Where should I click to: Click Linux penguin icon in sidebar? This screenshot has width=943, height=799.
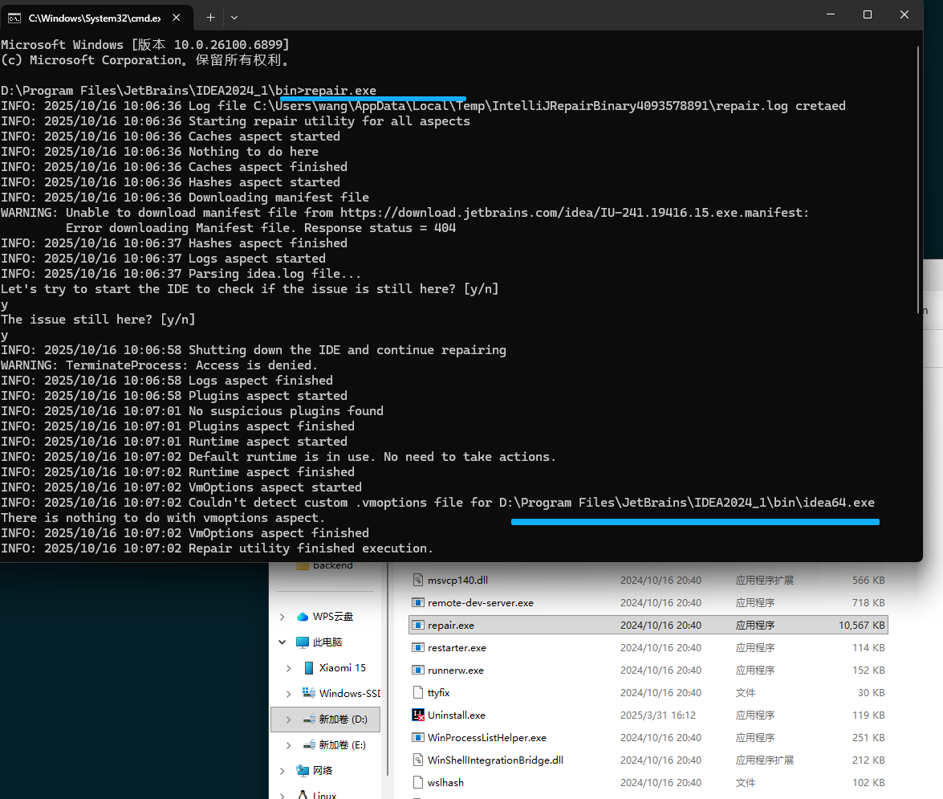coord(303,795)
